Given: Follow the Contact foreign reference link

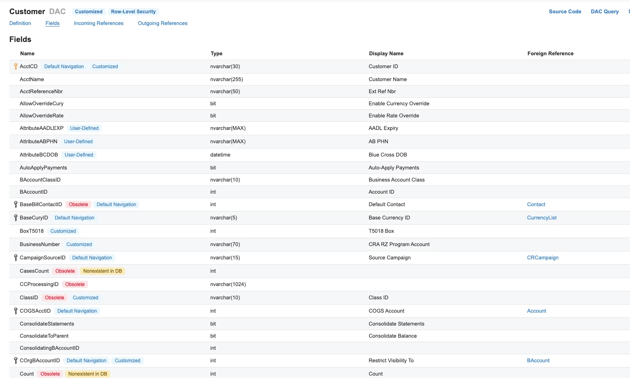Looking at the screenshot, I should pos(536,205).
